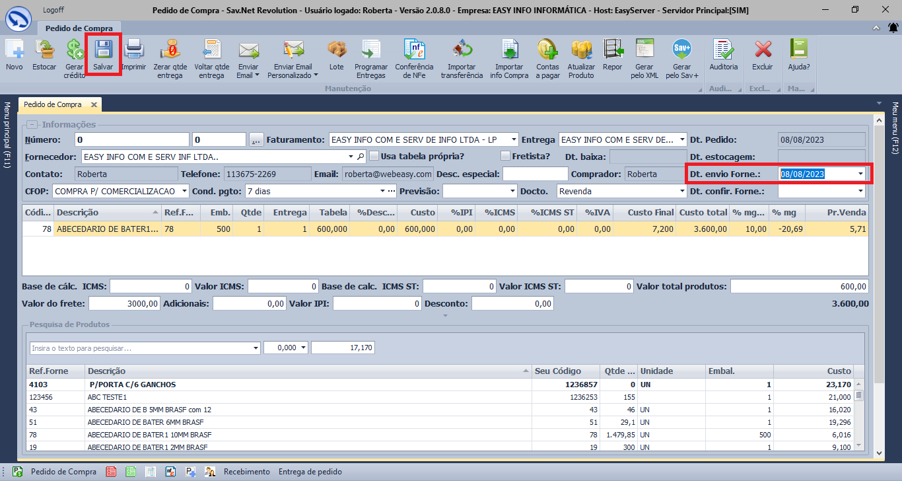The height and width of the screenshot is (481, 902).
Task: Collapse the Informações group
Action: pos(31,124)
